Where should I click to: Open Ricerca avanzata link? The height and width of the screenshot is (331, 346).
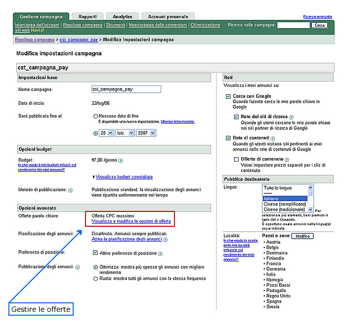click(317, 17)
